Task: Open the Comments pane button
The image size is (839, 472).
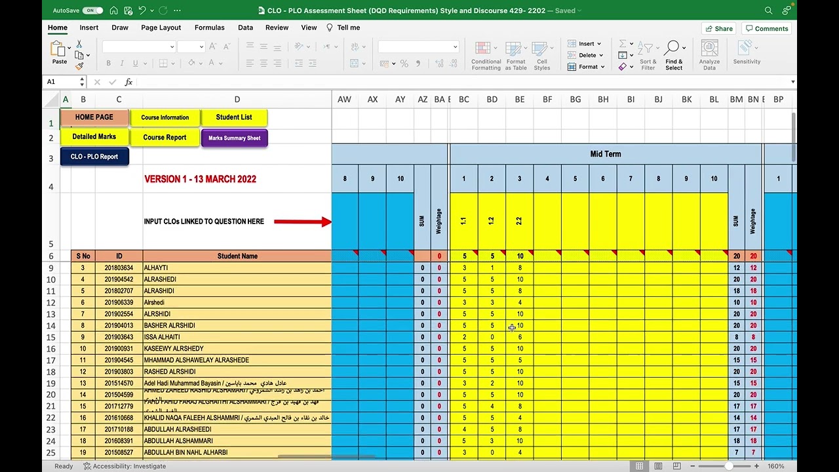Action: click(x=766, y=28)
